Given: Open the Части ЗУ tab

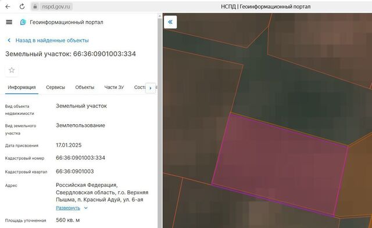Looking at the screenshot, I should tap(114, 88).
